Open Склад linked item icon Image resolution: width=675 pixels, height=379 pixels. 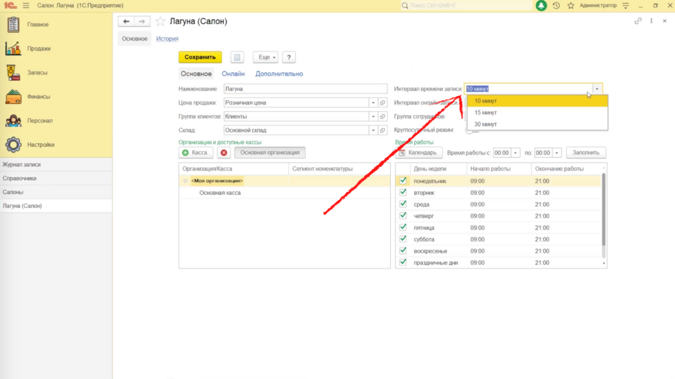pos(383,130)
